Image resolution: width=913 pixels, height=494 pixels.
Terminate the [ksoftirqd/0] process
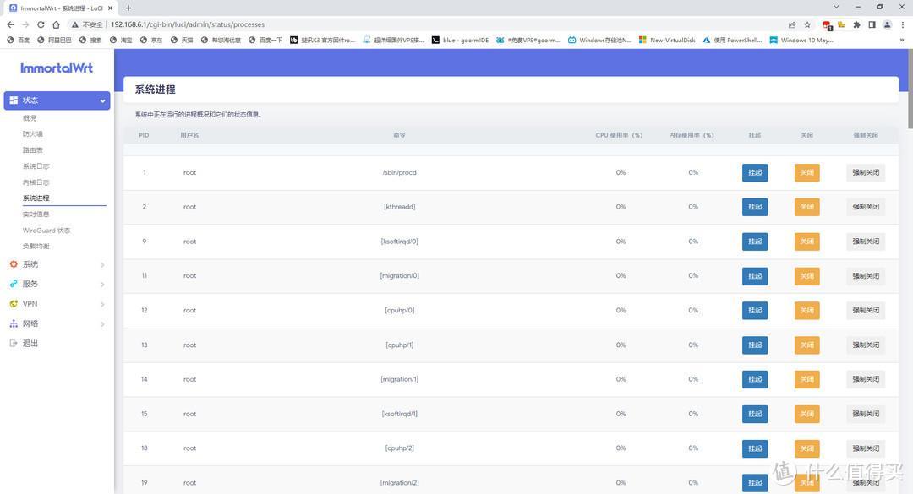[807, 242]
